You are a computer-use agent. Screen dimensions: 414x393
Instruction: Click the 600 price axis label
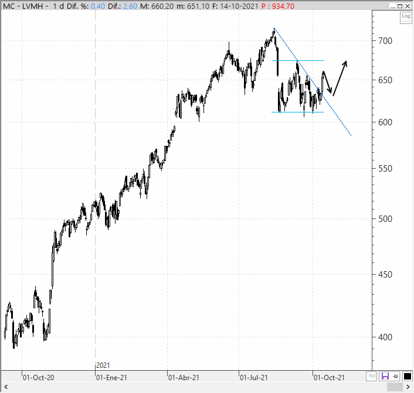tap(385, 122)
